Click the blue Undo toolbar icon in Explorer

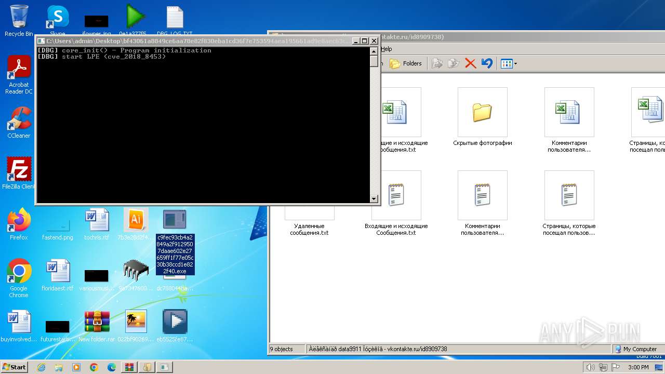point(486,63)
